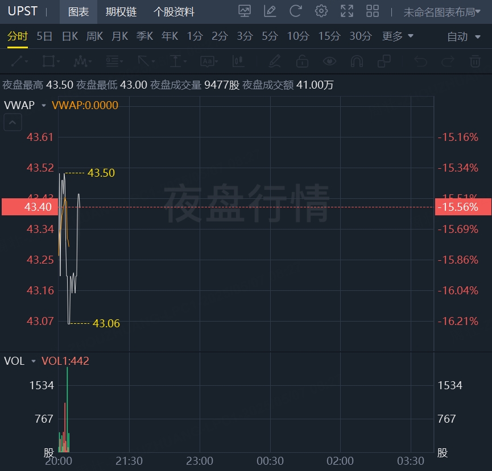Switch to 季K chart
Viewport: 492px width, 471px height.
[x=144, y=36]
